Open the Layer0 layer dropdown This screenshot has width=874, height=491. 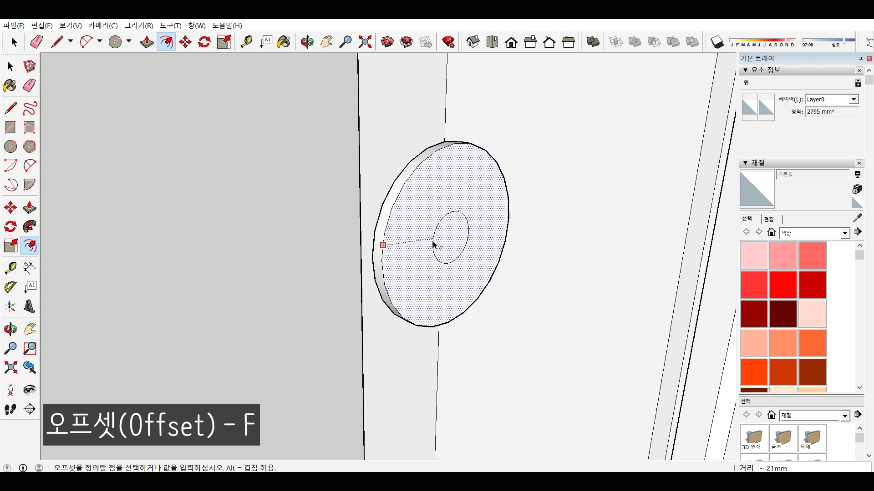pos(854,99)
